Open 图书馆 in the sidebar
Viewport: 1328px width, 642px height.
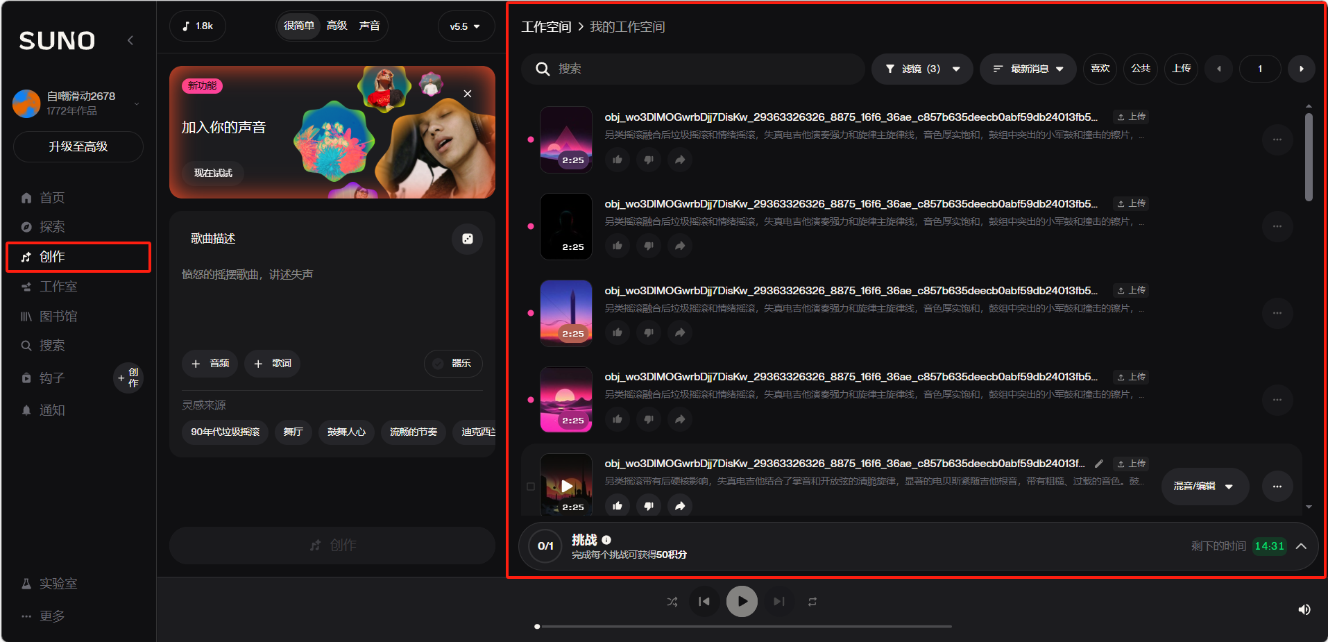[x=58, y=316]
